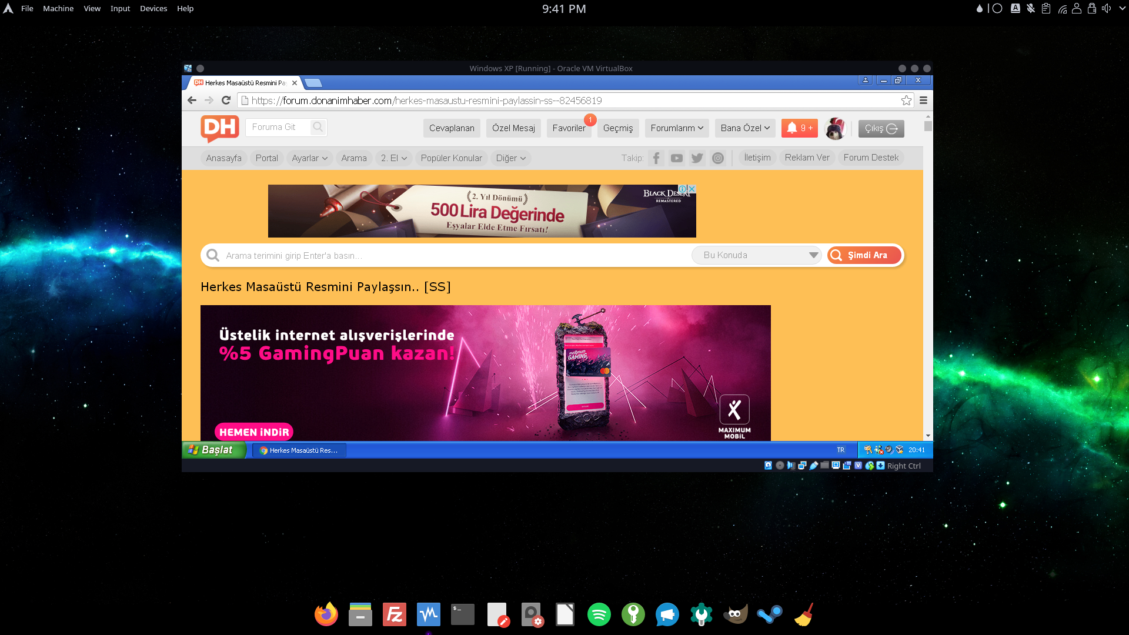The width and height of the screenshot is (1129, 635).
Task: Click the XP Başlat start button
Action: tap(213, 450)
